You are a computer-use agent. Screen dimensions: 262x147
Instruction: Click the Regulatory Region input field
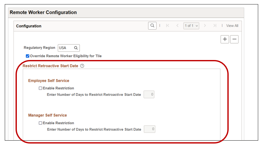pyautogui.click(x=66, y=48)
